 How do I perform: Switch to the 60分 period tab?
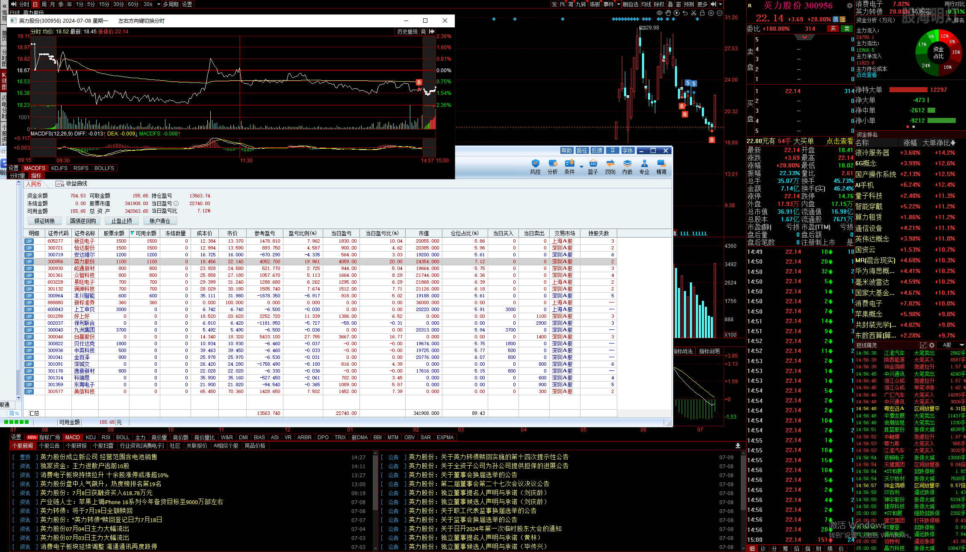(133, 4)
